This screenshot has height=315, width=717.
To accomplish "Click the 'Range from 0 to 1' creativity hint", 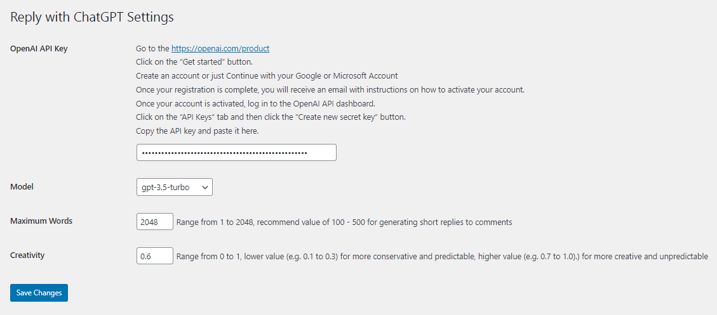I will tap(442, 257).
